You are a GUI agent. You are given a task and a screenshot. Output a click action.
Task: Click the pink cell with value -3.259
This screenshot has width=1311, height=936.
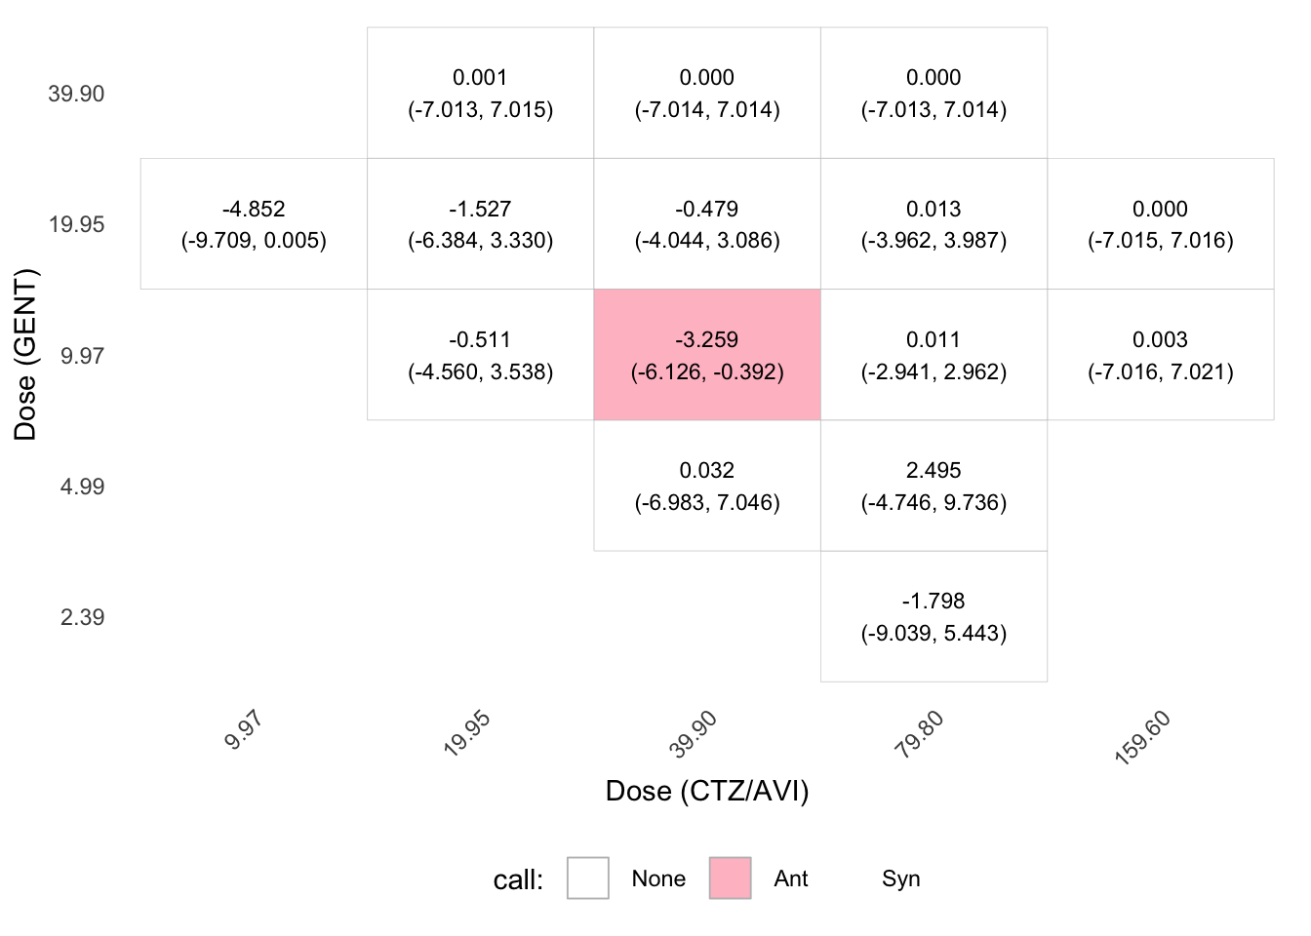(x=707, y=355)
